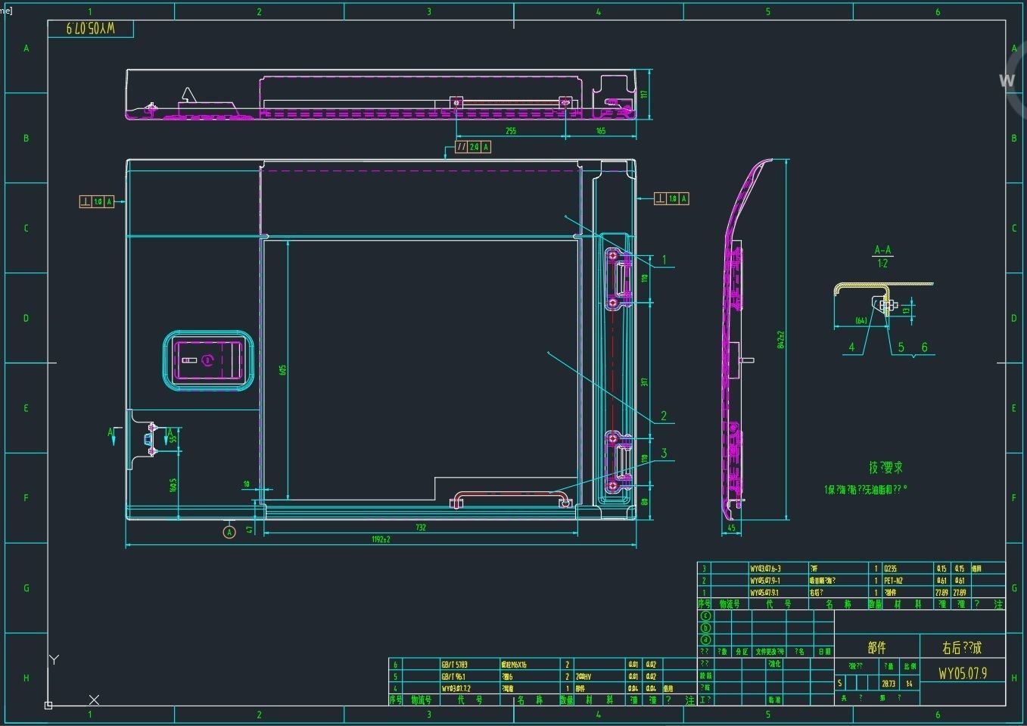Select the 605 vertical dimension
The width and height of the screenshot is (1027, 726).
[x=283, y=370]
